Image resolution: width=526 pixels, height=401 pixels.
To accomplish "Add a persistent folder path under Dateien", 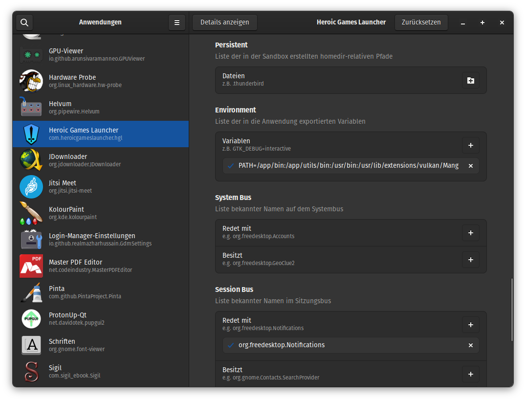I will click(470, 80).
